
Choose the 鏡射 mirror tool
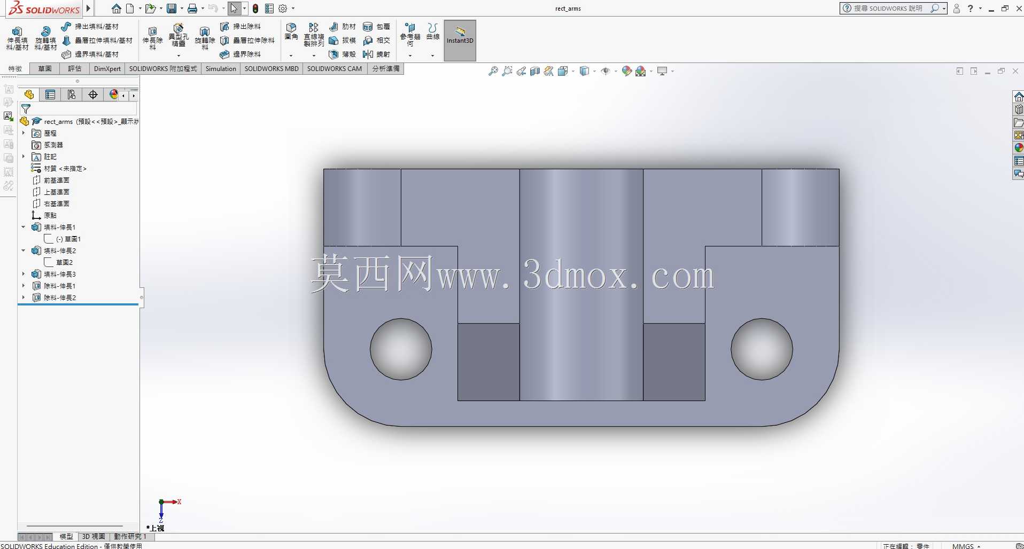pyautogui.click(x=377, y=54)
